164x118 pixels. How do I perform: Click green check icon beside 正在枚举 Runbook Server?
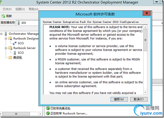pos(48,113)
